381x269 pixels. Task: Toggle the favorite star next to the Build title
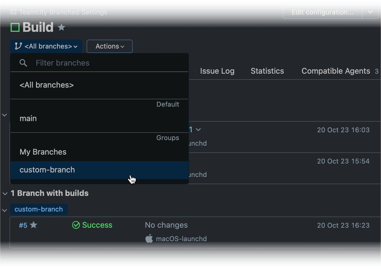61,27
